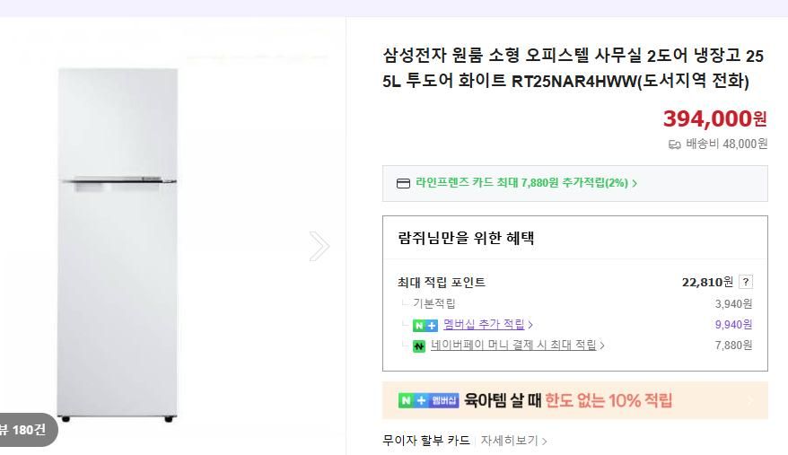Viewport: 788px width, 455px height.
Task: Click the product title 삼성전자 원룸 소형 냉장고
Action: 573,68
